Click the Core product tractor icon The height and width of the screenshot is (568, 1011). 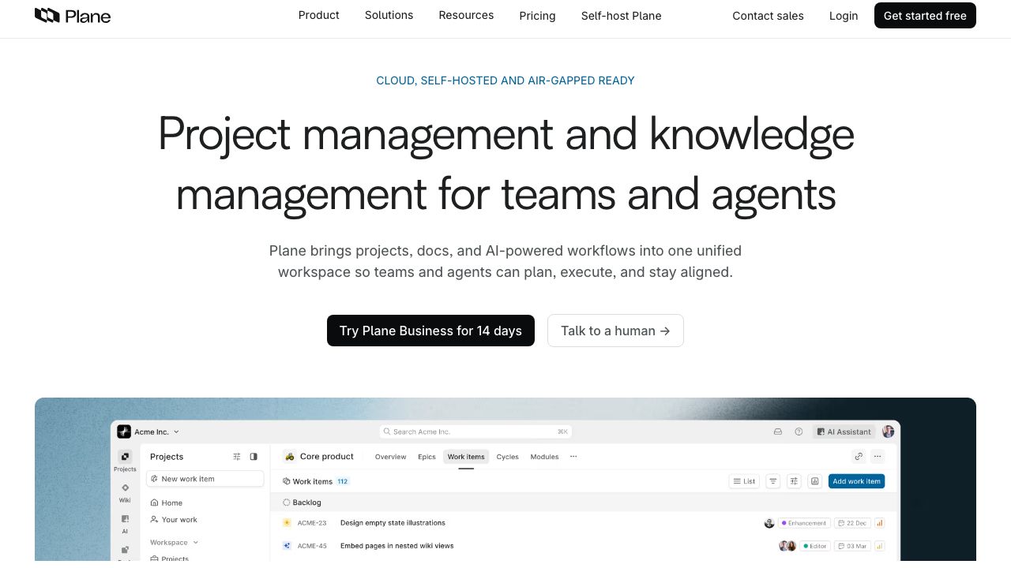[x=290, y=456]
